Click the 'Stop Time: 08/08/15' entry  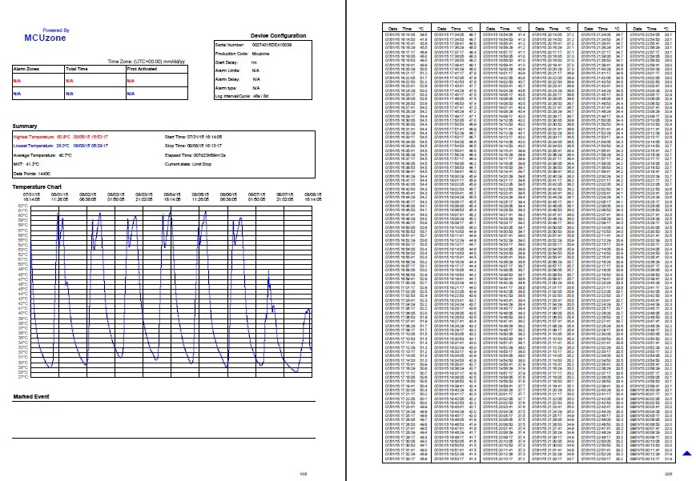[193, 146]
